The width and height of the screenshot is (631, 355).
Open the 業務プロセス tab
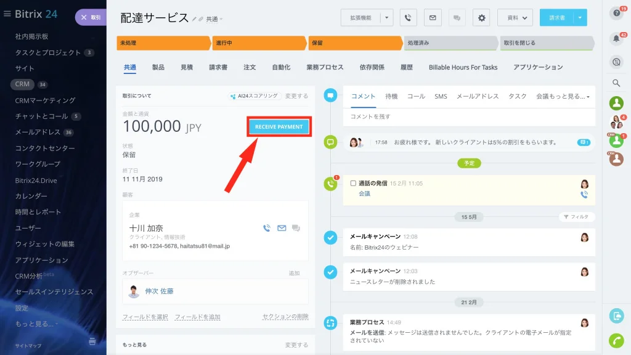[x=325, y=67]
